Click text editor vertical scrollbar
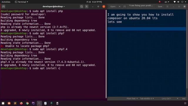 [187, 49]
